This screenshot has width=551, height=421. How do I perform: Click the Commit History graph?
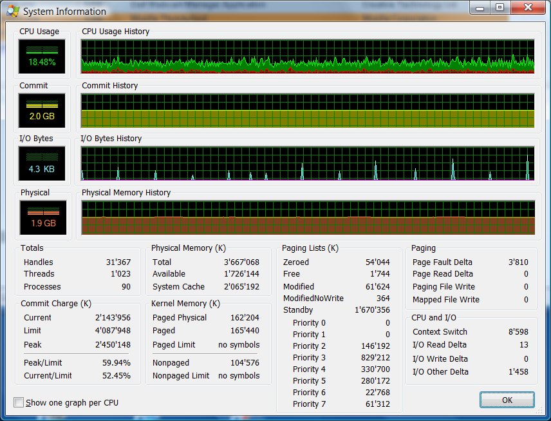tap(308, 110)
